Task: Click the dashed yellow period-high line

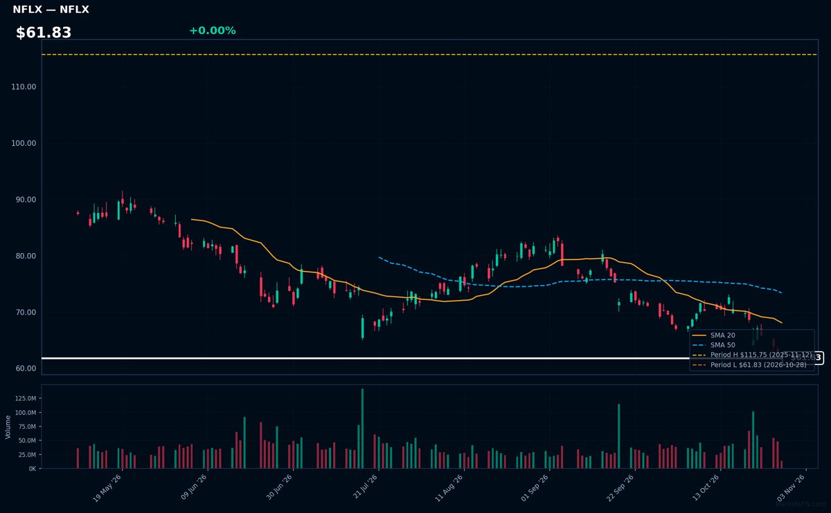Action: 429,55
